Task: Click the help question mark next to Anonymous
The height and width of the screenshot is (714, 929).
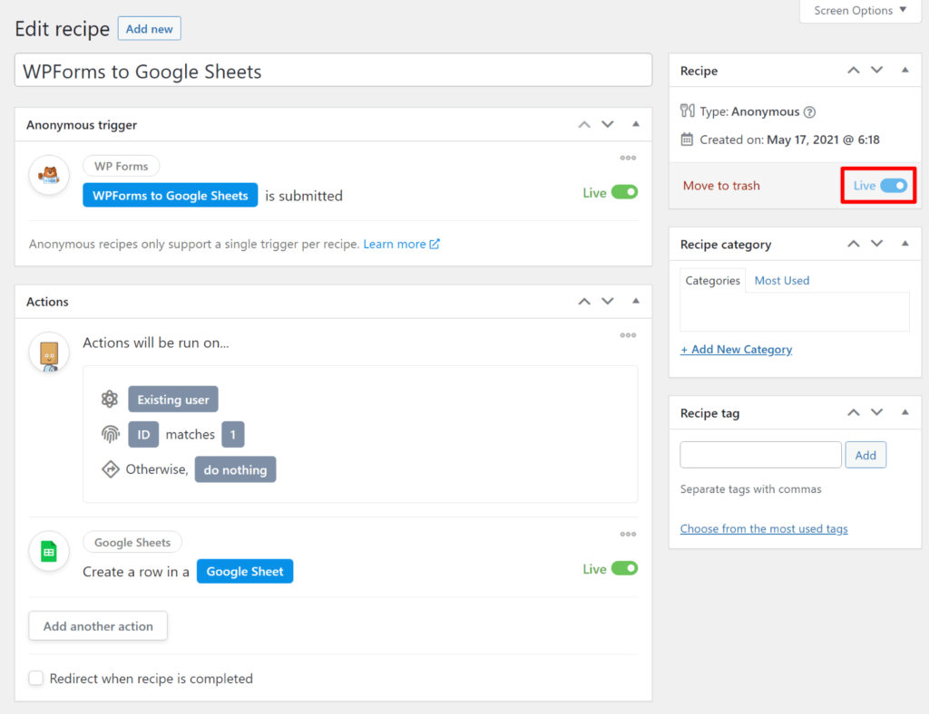Action: tap(809, 111)
